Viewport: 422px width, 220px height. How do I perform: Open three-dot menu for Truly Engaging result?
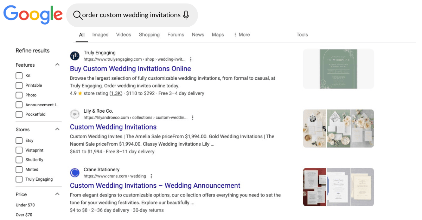coord(191,59)
